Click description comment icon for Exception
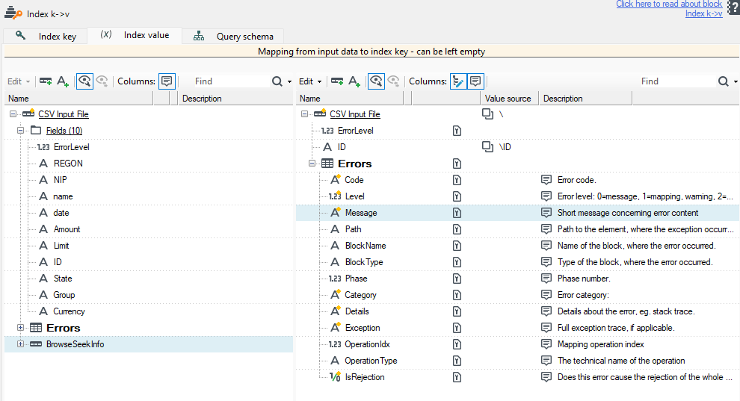 pyautogui.click(x=546, y=328)
